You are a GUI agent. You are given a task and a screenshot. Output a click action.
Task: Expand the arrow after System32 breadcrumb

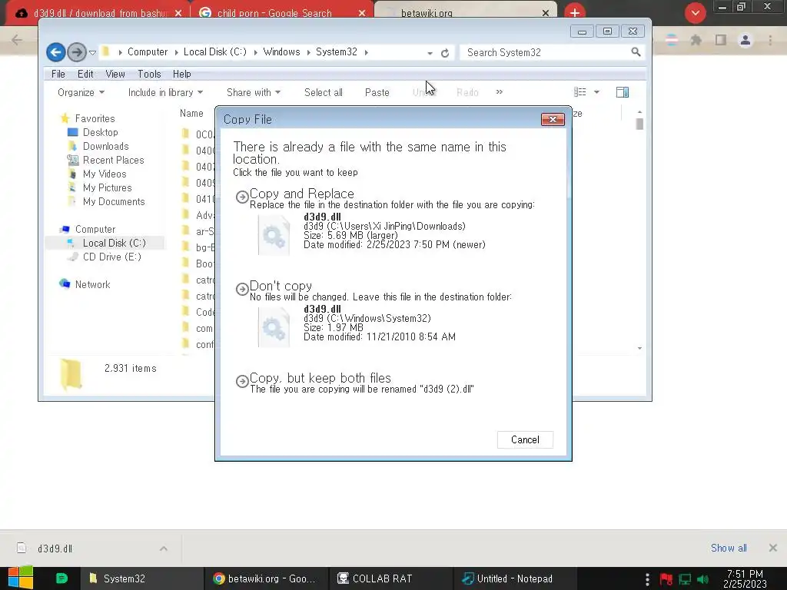coord(367,53)
